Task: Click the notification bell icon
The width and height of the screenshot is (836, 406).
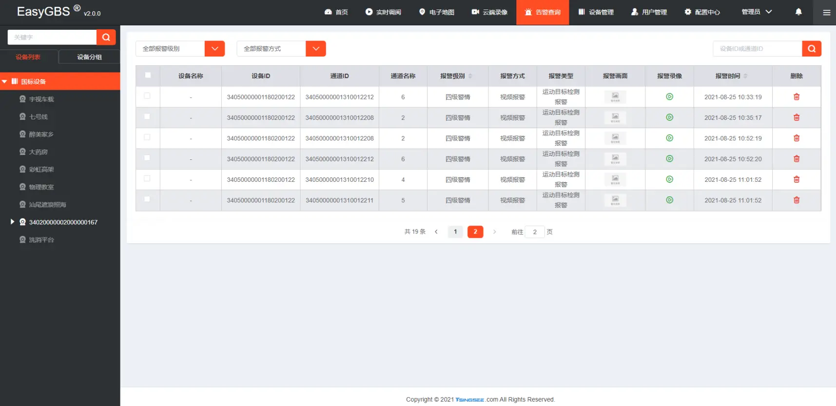Action: [x=798, y=12]
